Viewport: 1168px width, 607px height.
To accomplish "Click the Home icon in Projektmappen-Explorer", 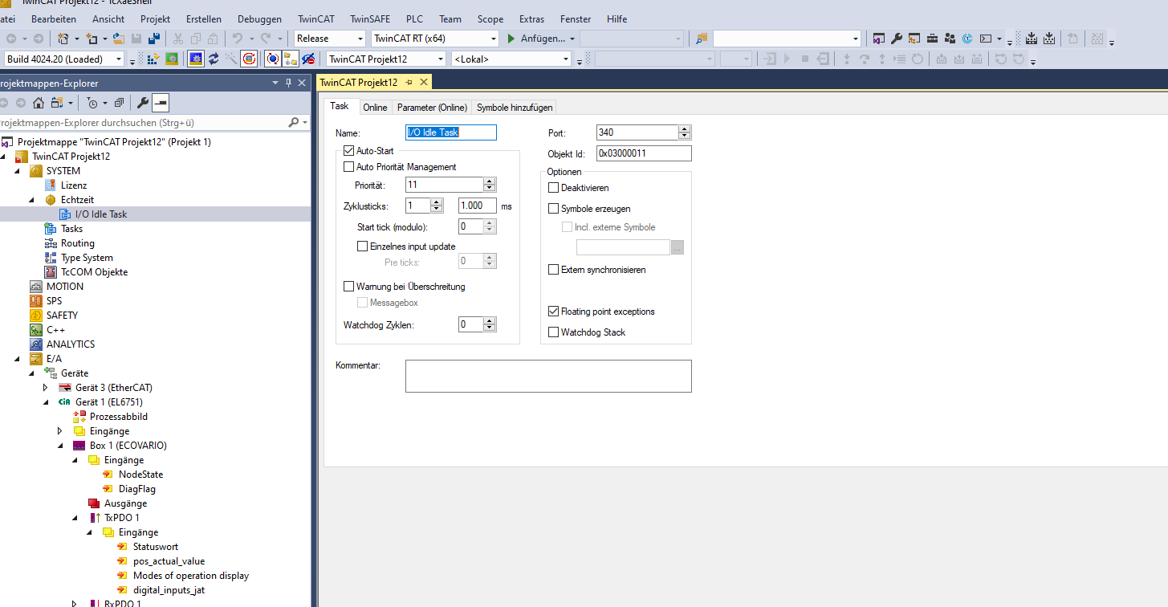I will coord(39,103).
